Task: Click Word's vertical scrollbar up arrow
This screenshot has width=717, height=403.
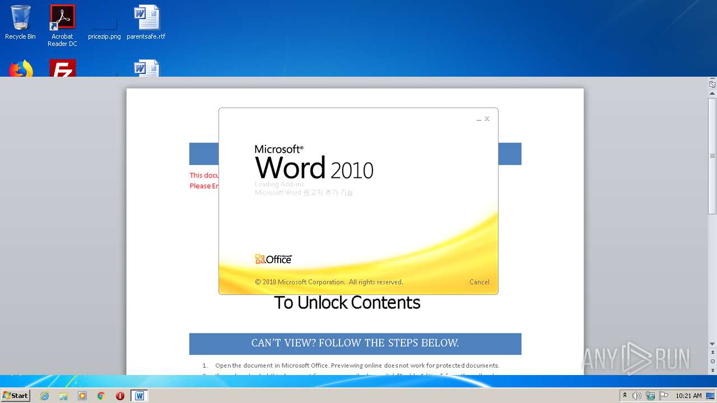Action: coord(713,93)
